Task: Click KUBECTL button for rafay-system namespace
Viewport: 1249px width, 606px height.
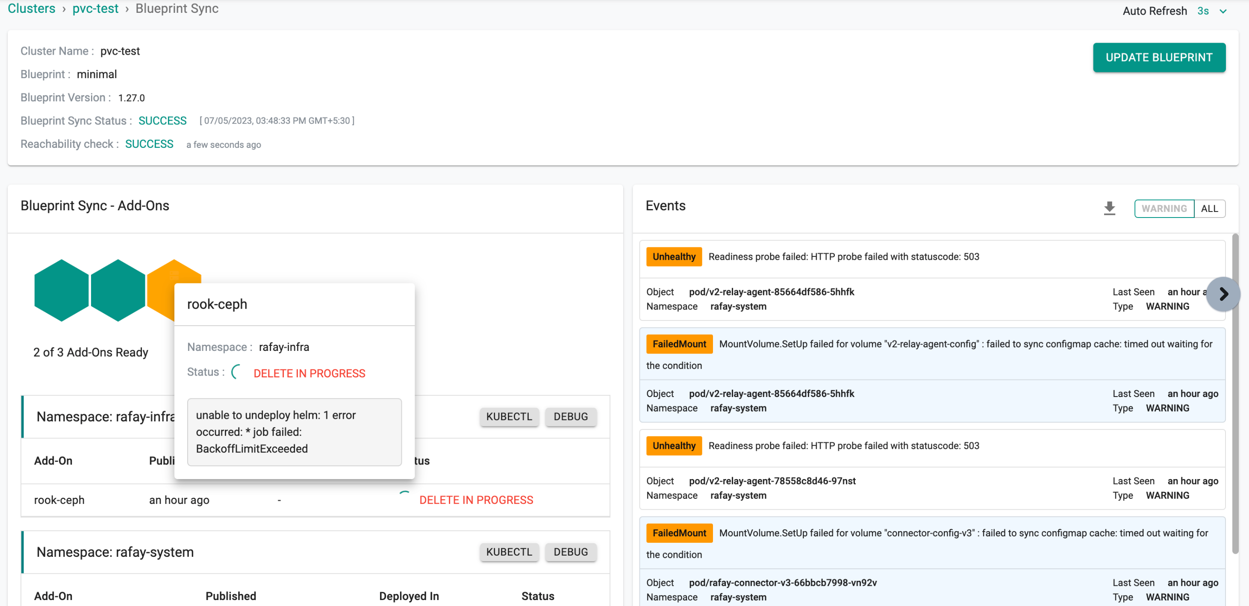Action: pyautogui.click(x=509, y=551)
